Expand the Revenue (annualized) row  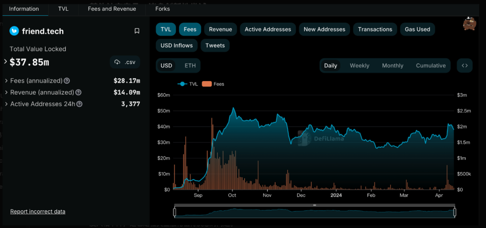pyautogui.click(x=6, y=92)
